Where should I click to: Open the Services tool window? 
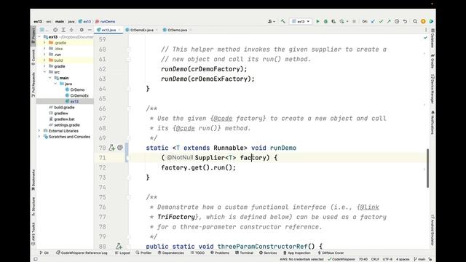[268, 253]
